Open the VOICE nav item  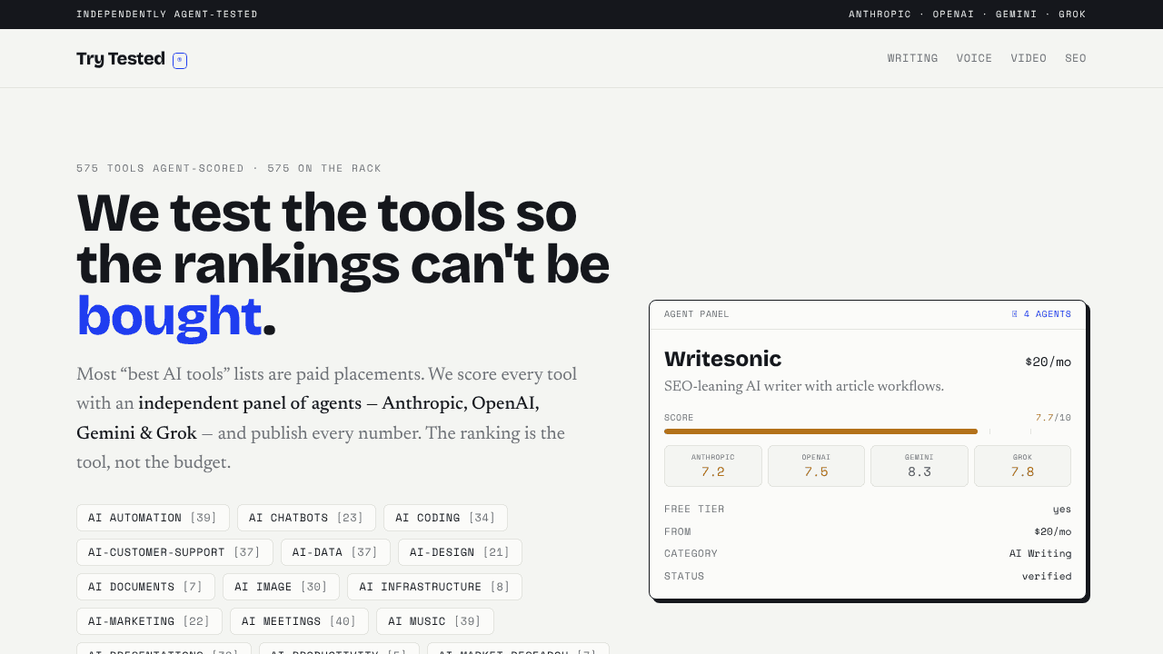975,58
